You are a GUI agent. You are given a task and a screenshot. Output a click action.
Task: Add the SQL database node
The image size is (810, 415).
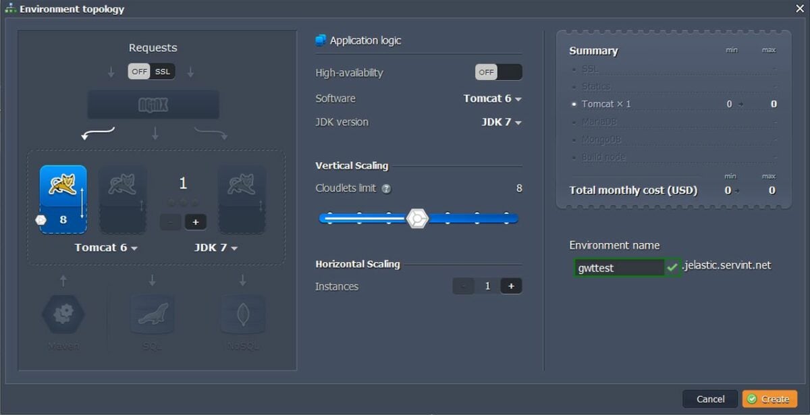pos(153,314)
